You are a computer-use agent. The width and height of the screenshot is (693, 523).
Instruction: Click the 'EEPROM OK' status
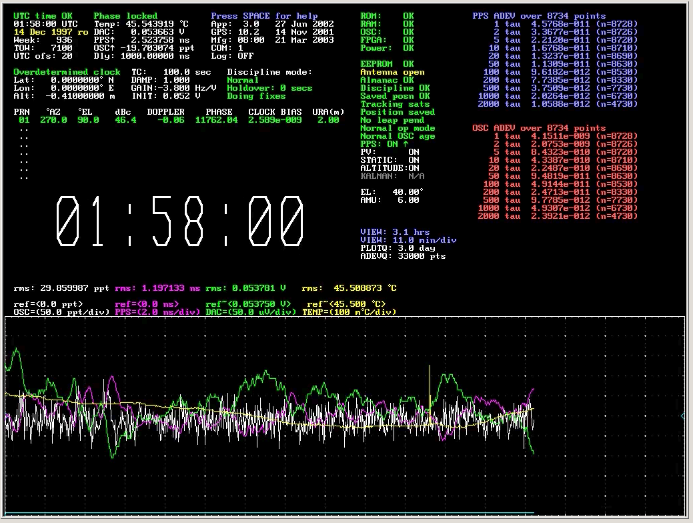387,63
